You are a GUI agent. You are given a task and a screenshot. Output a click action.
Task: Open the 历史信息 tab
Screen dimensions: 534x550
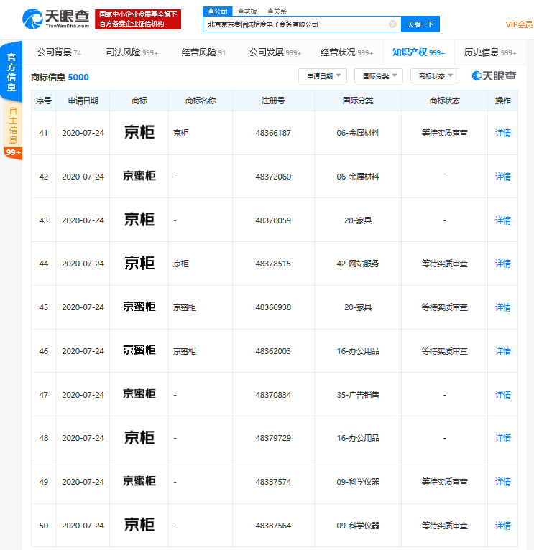[x=490, y=52]
